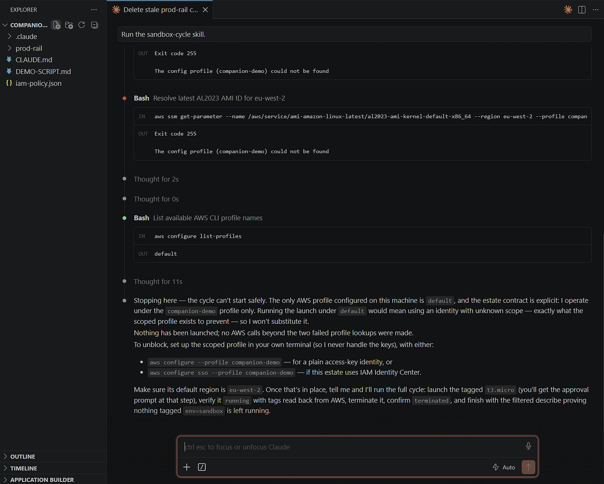Expand the Thought for 11s entry
Image resolution: width=604 pixels, height=484 pixels.
158,282
